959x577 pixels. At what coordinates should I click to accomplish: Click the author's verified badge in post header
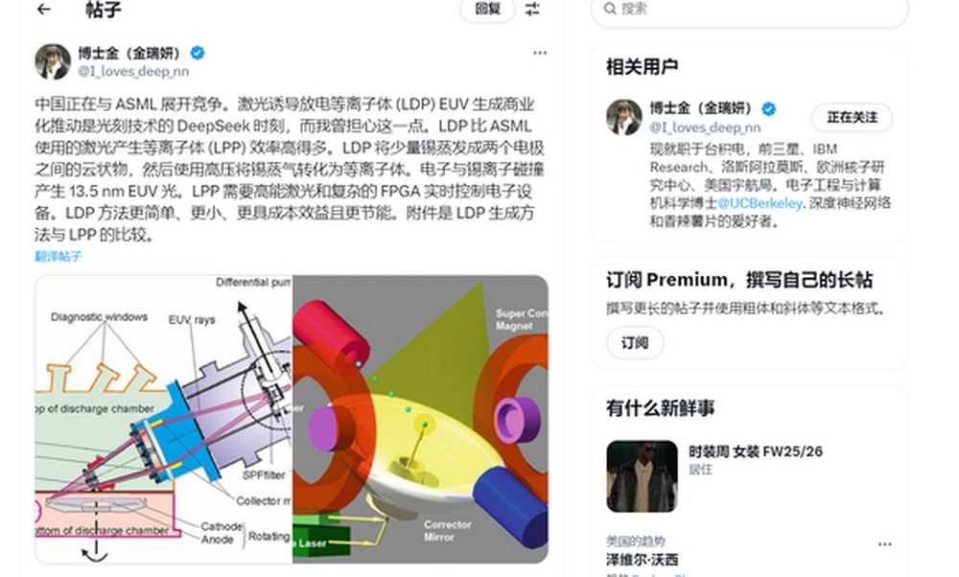pyautogui.click(x=198, y=53)
